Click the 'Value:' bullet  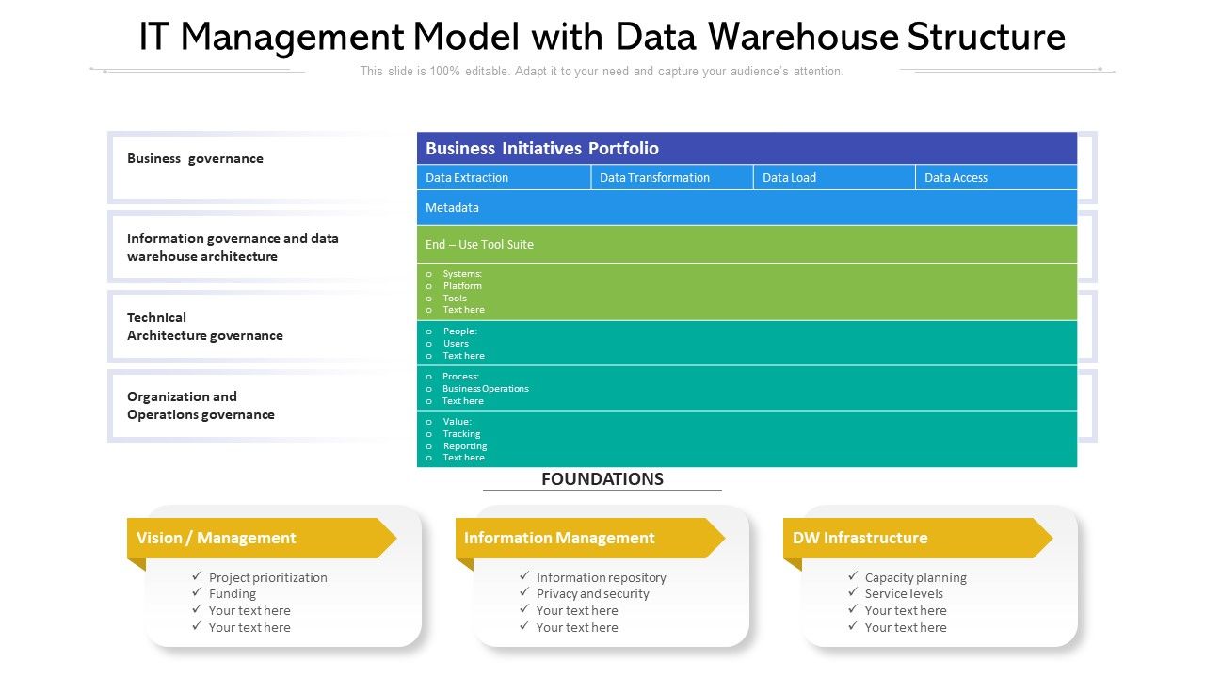pos(458,422)
